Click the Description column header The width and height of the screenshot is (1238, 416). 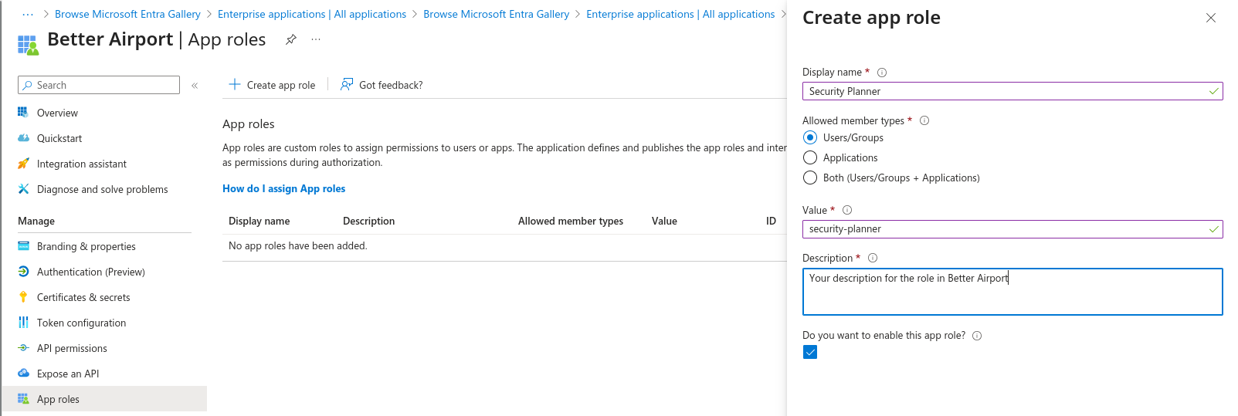[x=368, y=221]
